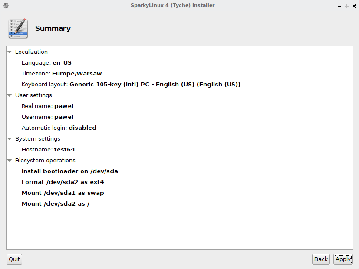Screen dimensions: 359x269
Task: Collapse the Filesystem operations section
Action: point(10,161)
